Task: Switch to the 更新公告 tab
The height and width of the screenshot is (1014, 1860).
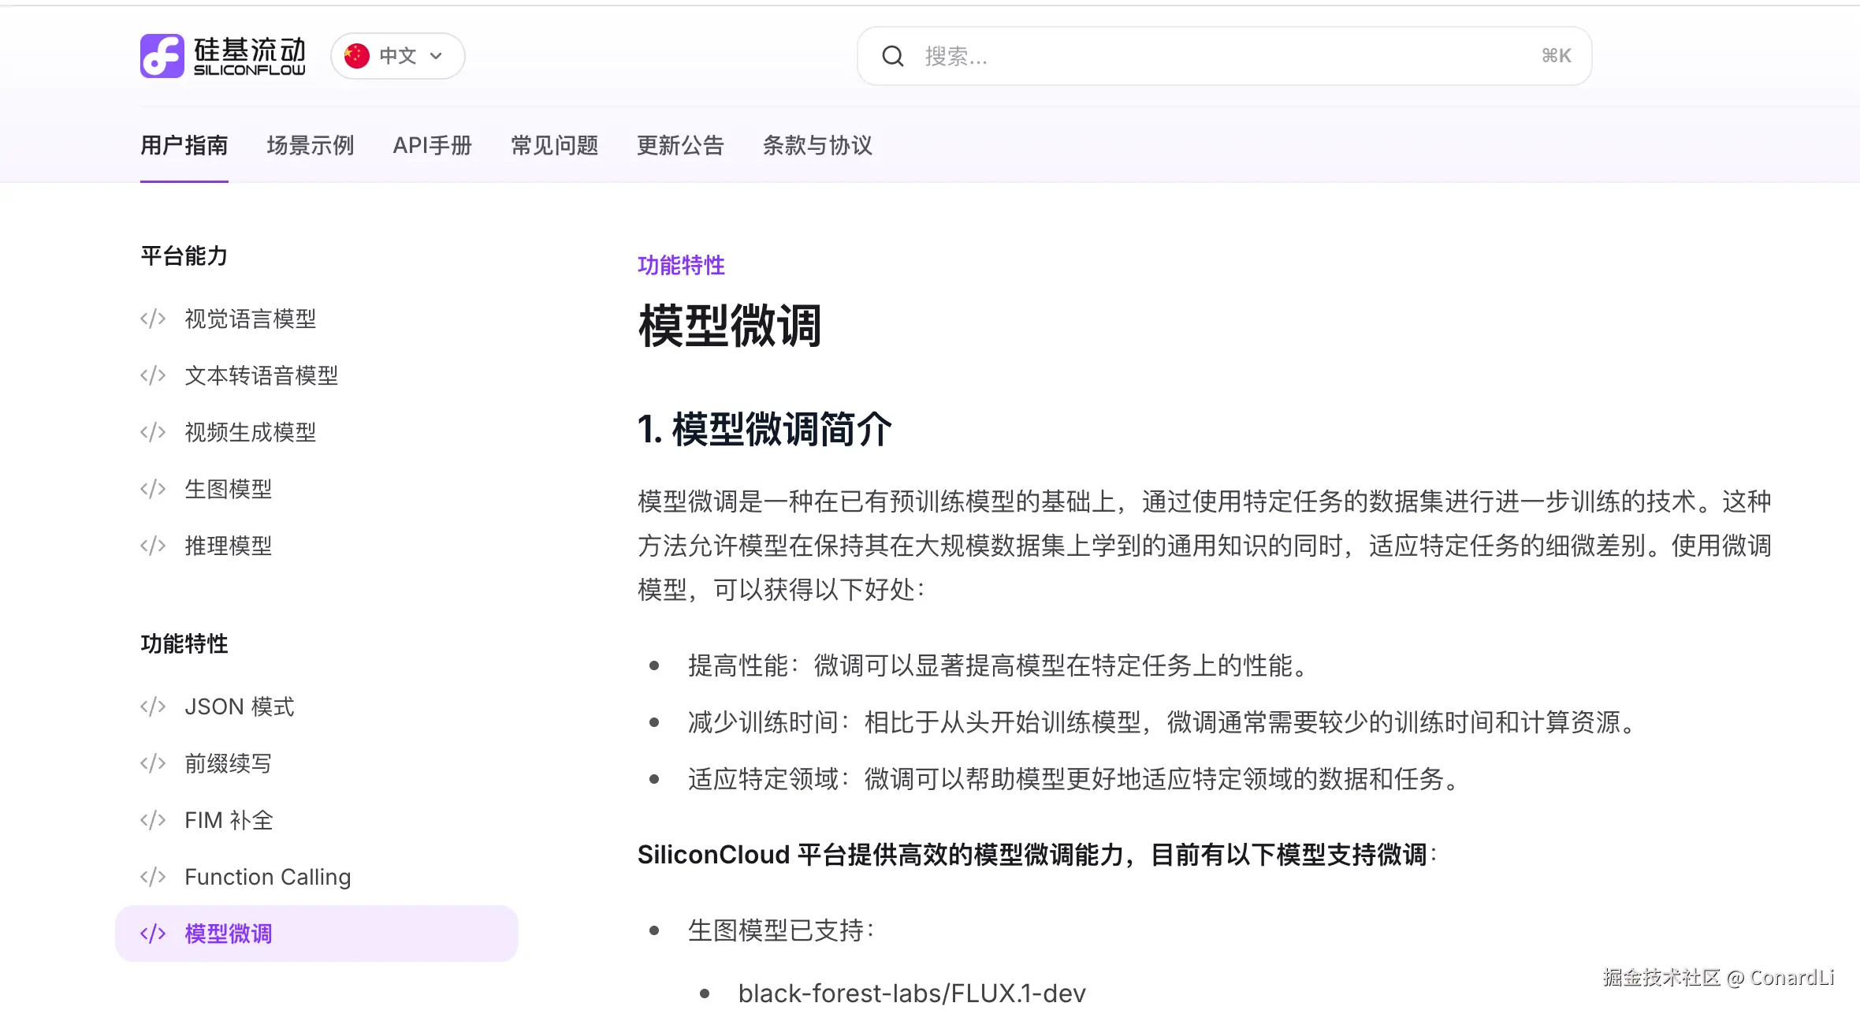Action: [681, 145]
